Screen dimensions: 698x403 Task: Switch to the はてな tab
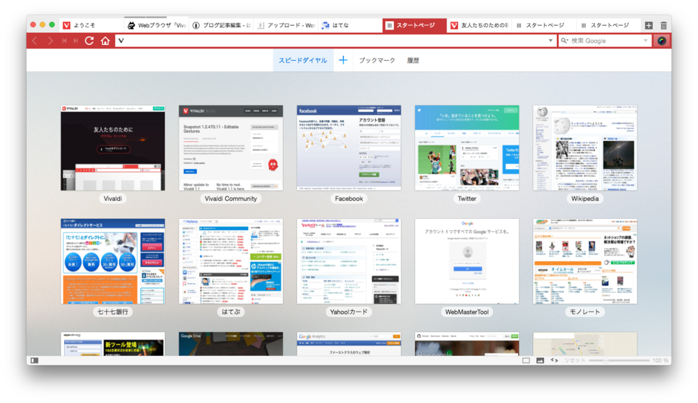click(350, 25)
